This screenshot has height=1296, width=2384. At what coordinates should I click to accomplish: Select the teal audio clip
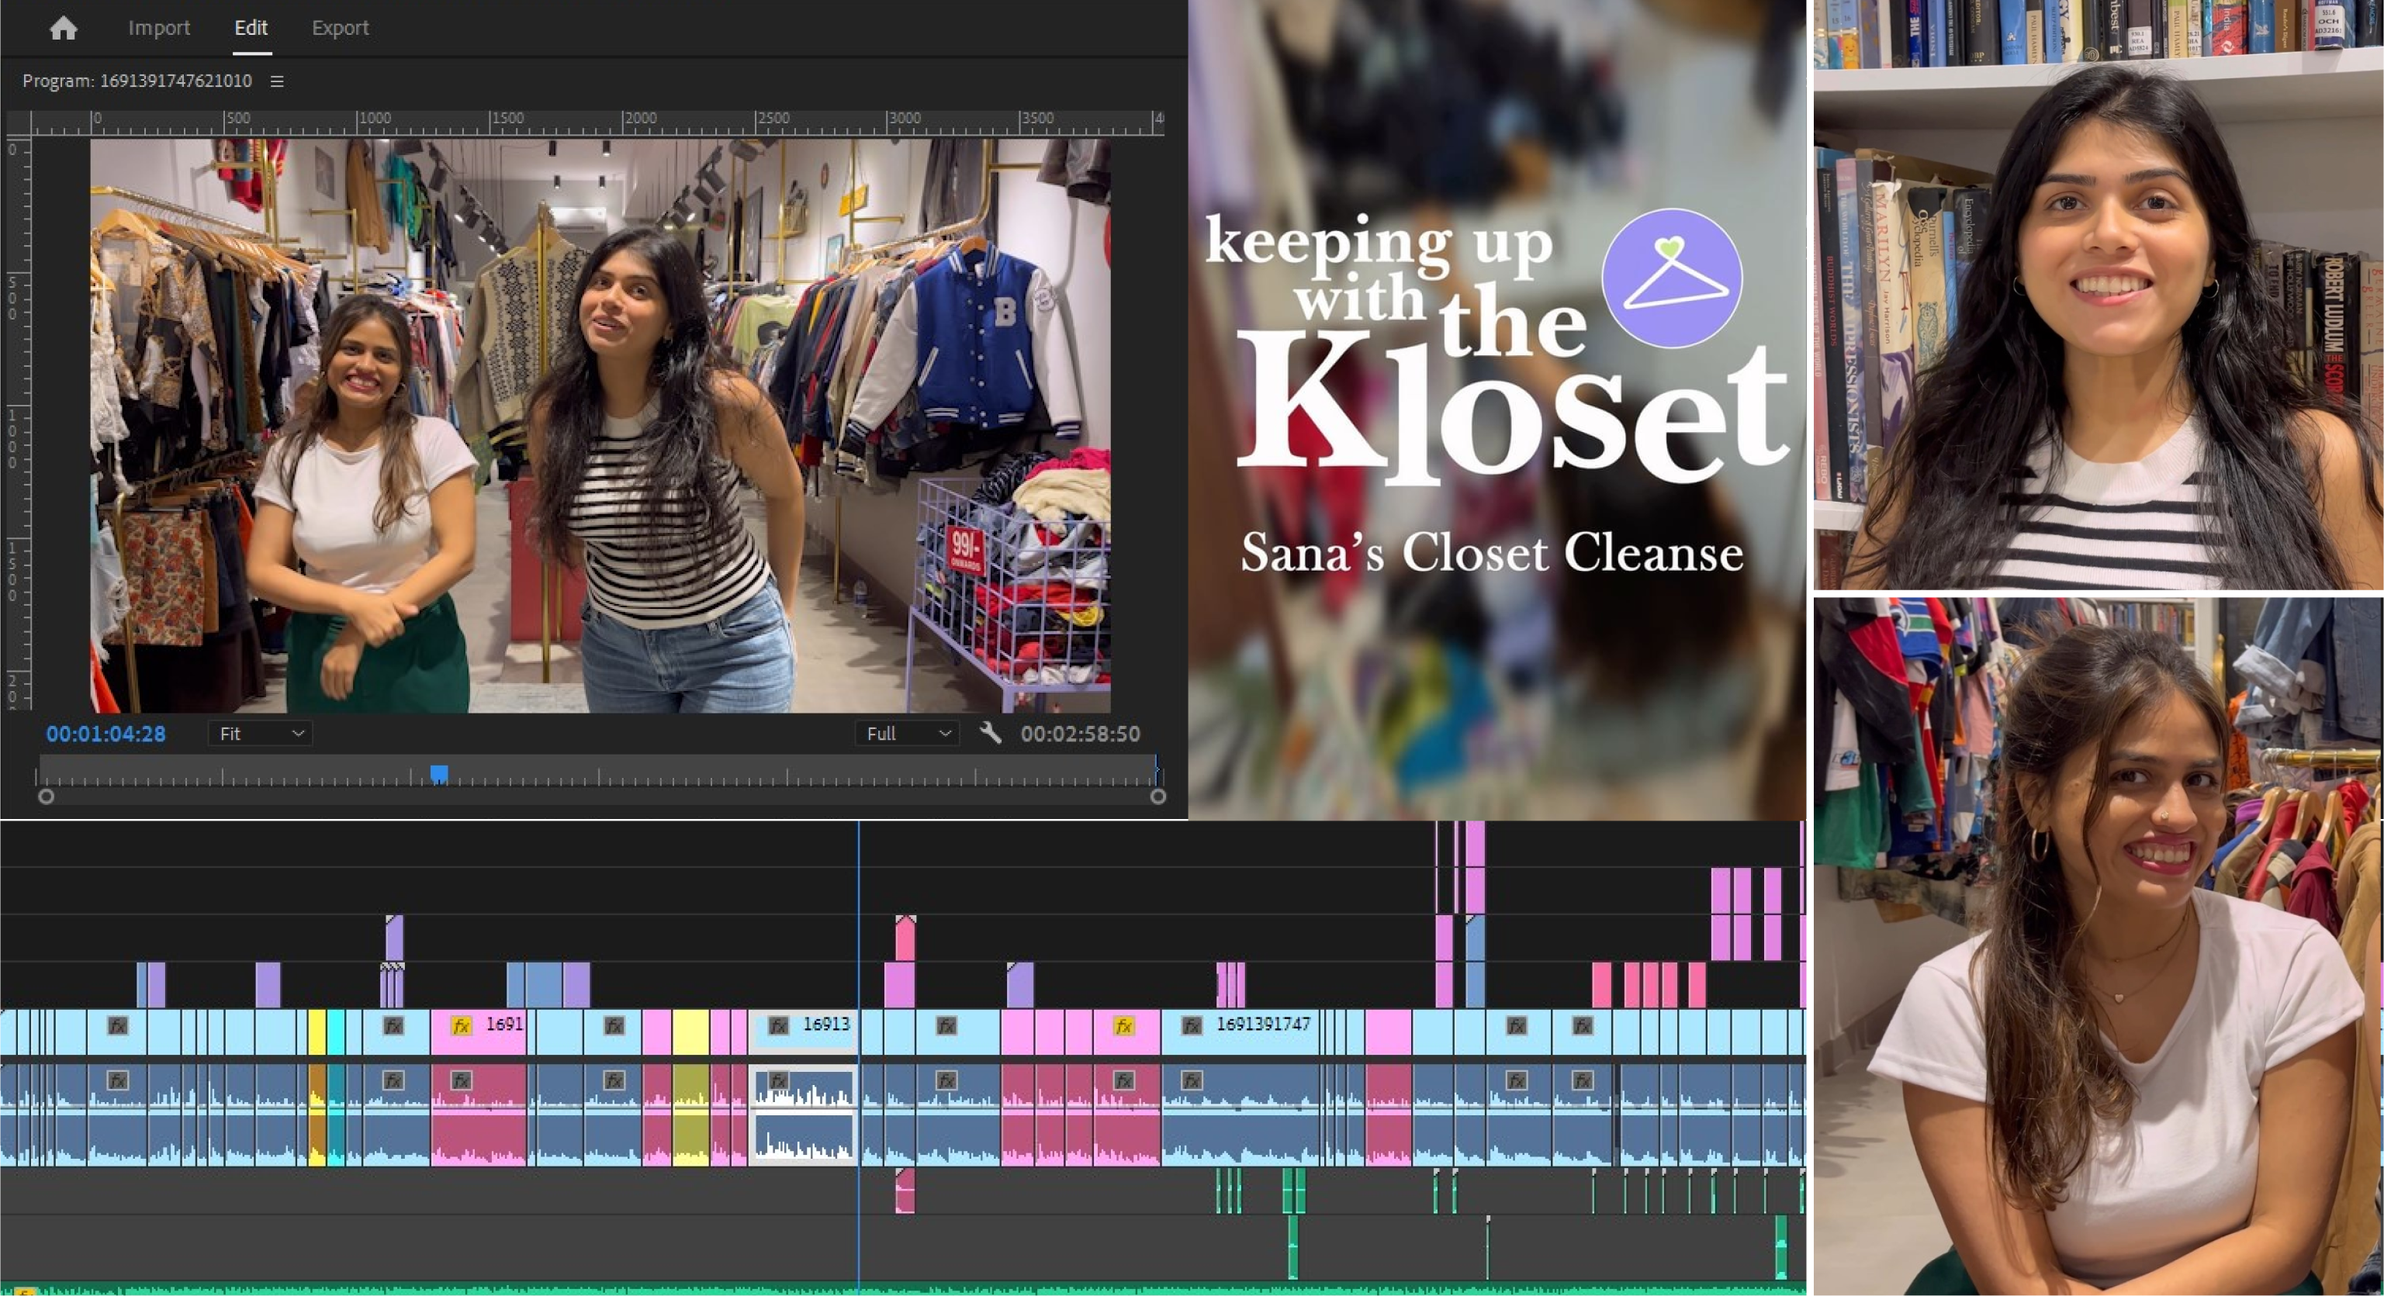coord(336,1115)
